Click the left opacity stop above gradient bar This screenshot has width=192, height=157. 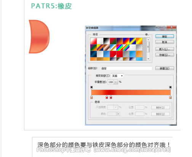pyautogui.click(x=91, y=87)
